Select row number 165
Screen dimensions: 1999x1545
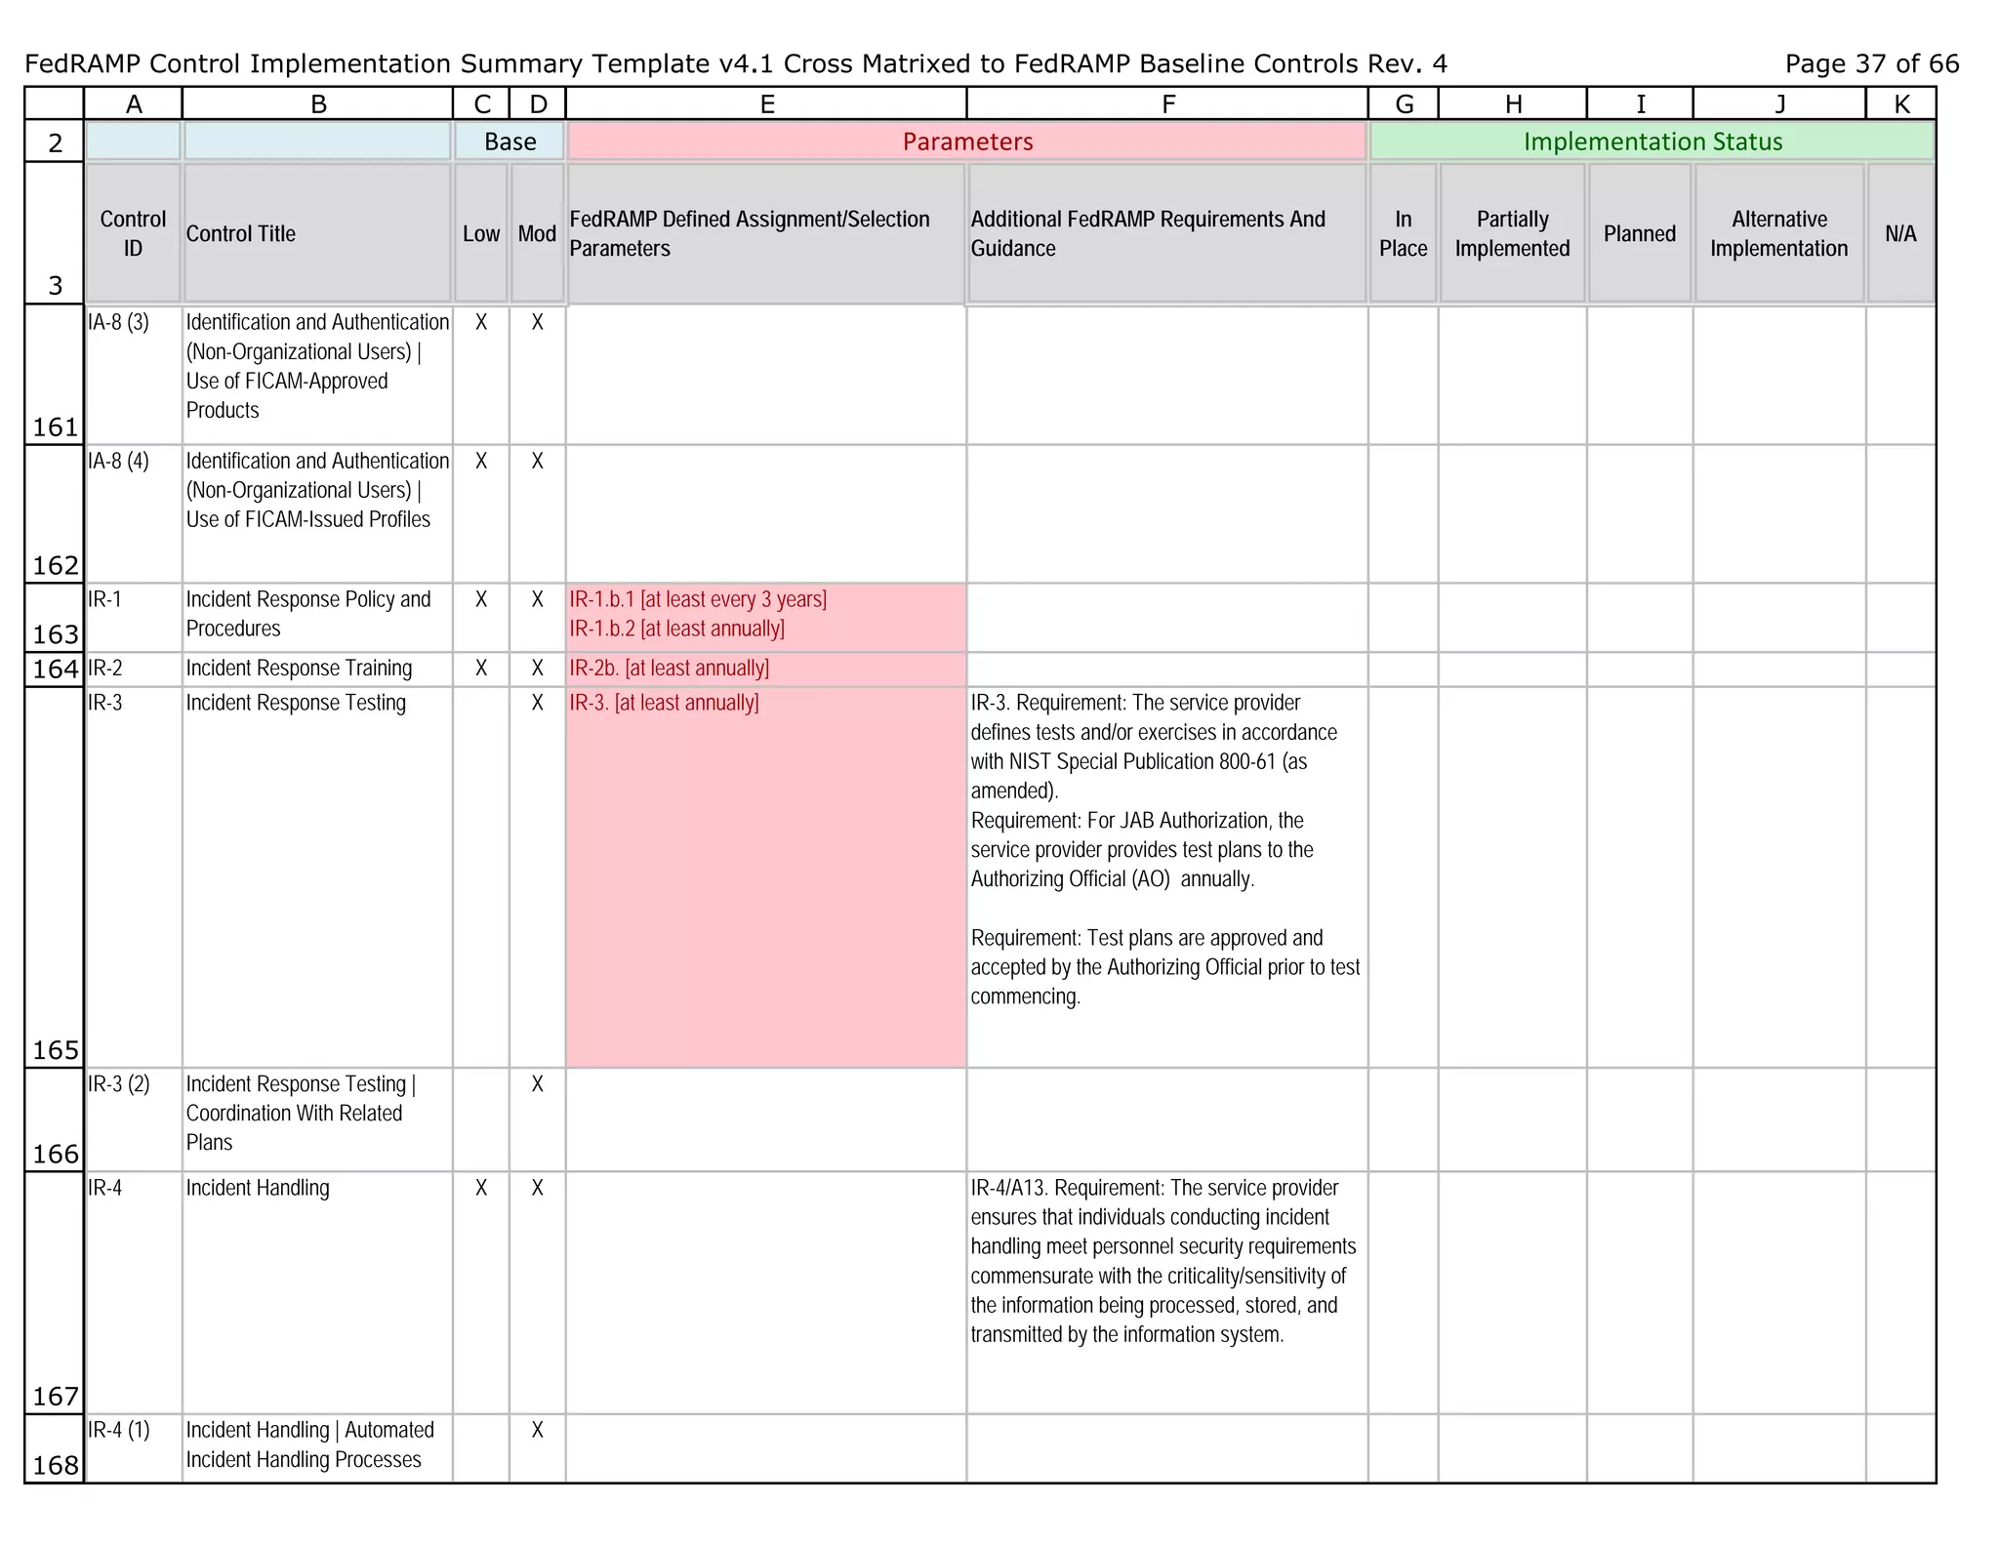(56, 877)
